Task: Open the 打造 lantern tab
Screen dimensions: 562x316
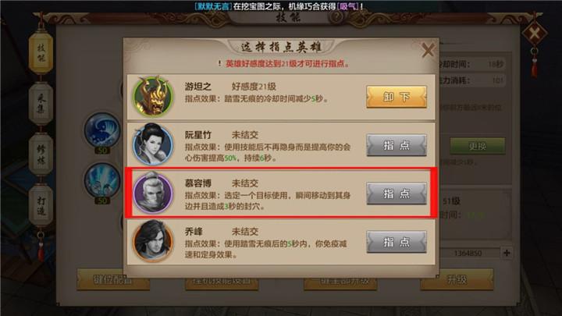Action: (41, 205)
